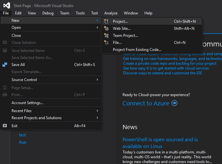Select Source Control menu entry
The image size is (222, 164).
point(51,79)
